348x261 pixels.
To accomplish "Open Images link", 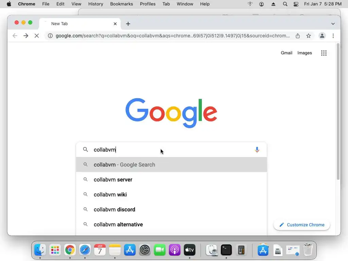I will (x=304, y=53).
